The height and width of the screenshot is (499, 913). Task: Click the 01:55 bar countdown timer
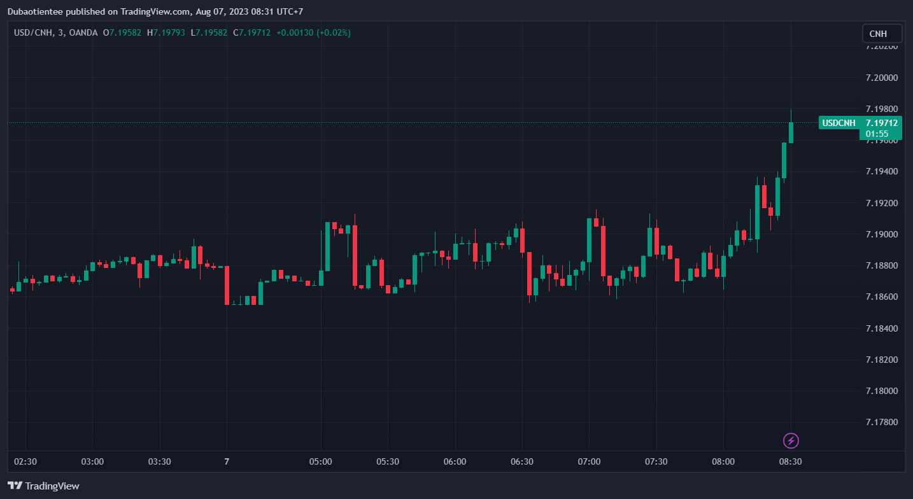pyautogui.click(x=877, y=134)
